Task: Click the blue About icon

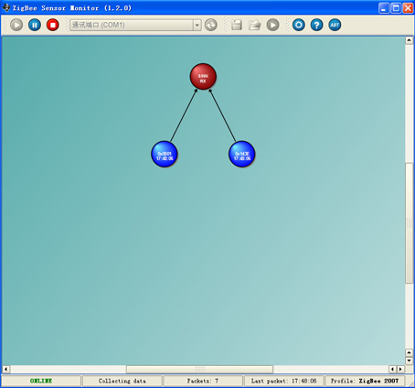Action: pyautogui.click(x=335, y=25)
